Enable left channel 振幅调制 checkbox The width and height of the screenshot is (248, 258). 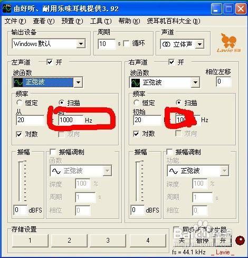(53, 152)
